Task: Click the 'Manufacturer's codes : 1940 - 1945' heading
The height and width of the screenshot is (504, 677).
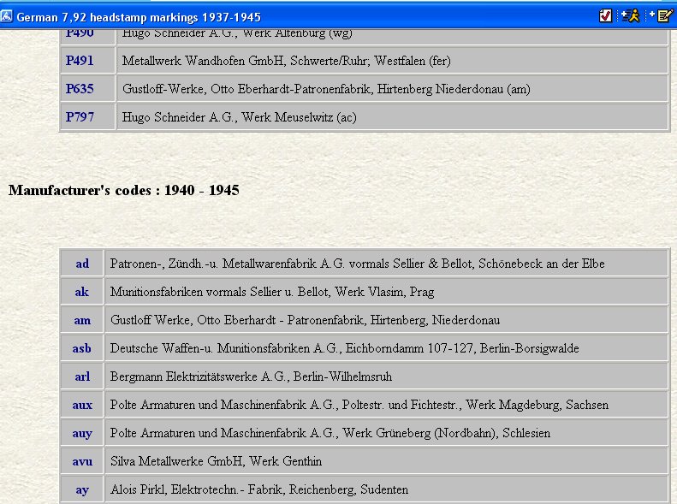Action: pyautogui.click(x=123, y=190)
